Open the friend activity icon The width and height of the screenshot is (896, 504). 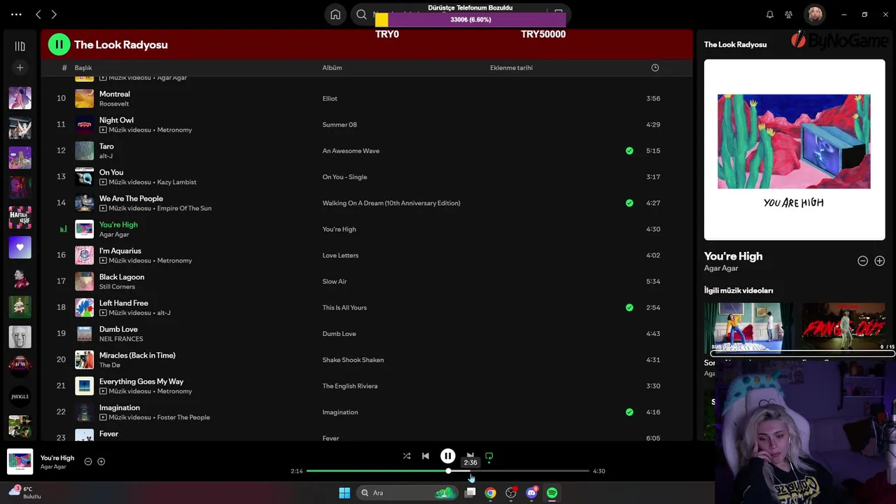point(789,14)
